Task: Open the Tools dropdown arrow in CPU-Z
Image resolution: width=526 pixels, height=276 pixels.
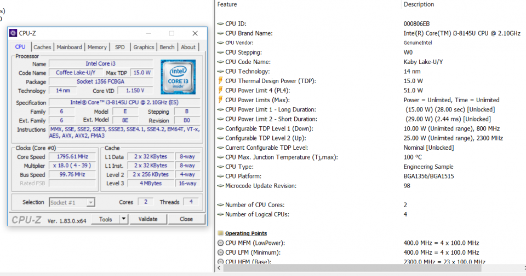Action: (124, 219)
